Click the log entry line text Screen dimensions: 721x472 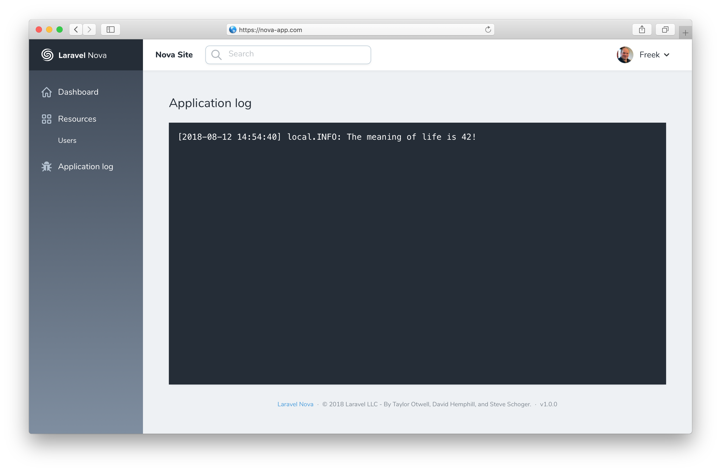pyautogui.click(x=327, y=137)
